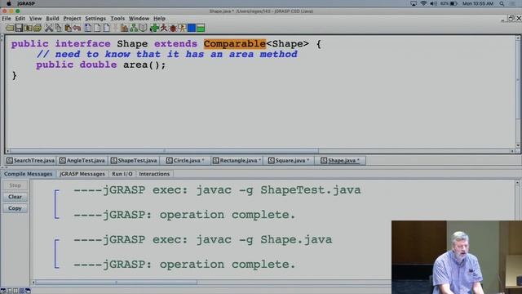Click the 'javac -g ShapeTest.java' message line
Image resolution: width=522 pixels, height=294 pixels.
coord(217,190)
